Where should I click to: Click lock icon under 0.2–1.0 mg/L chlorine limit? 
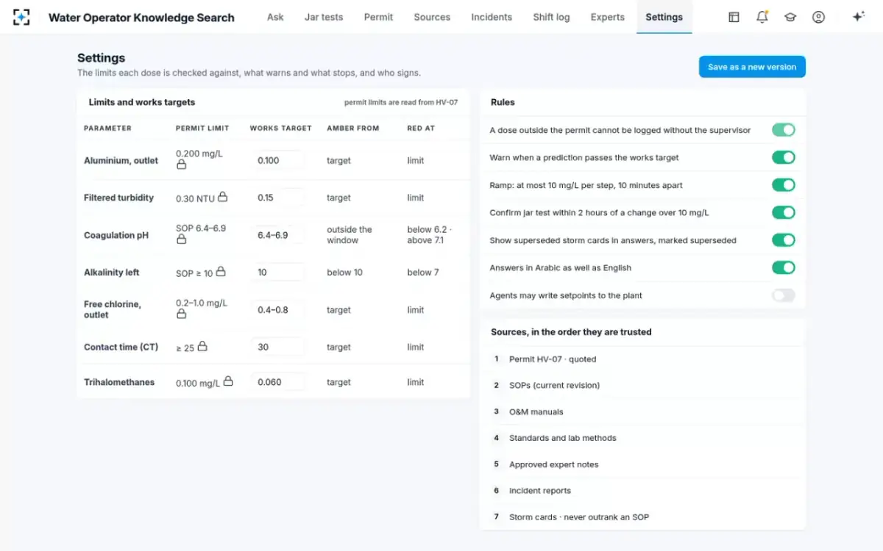[181, 314]
